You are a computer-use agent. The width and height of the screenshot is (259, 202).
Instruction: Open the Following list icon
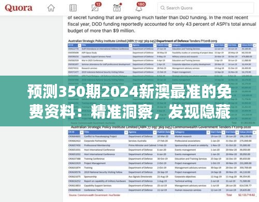73,8
